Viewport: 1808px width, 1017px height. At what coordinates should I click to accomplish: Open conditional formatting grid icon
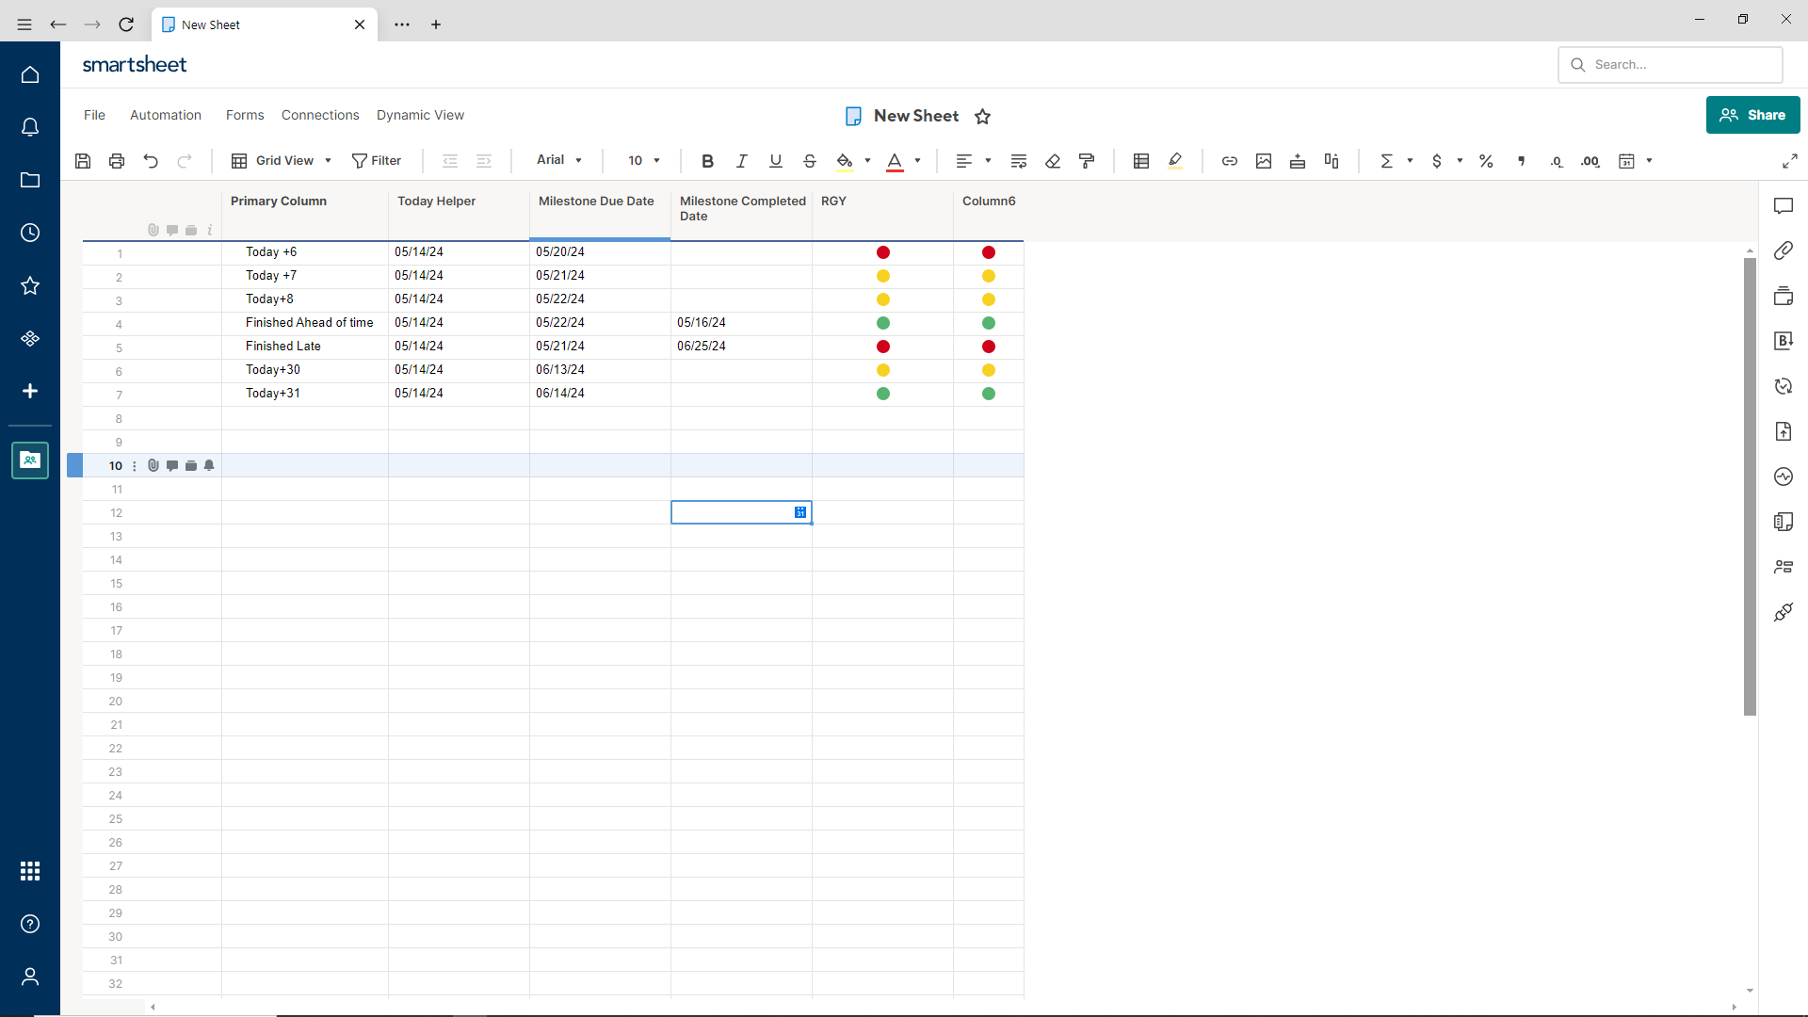tap(1141, 161)
